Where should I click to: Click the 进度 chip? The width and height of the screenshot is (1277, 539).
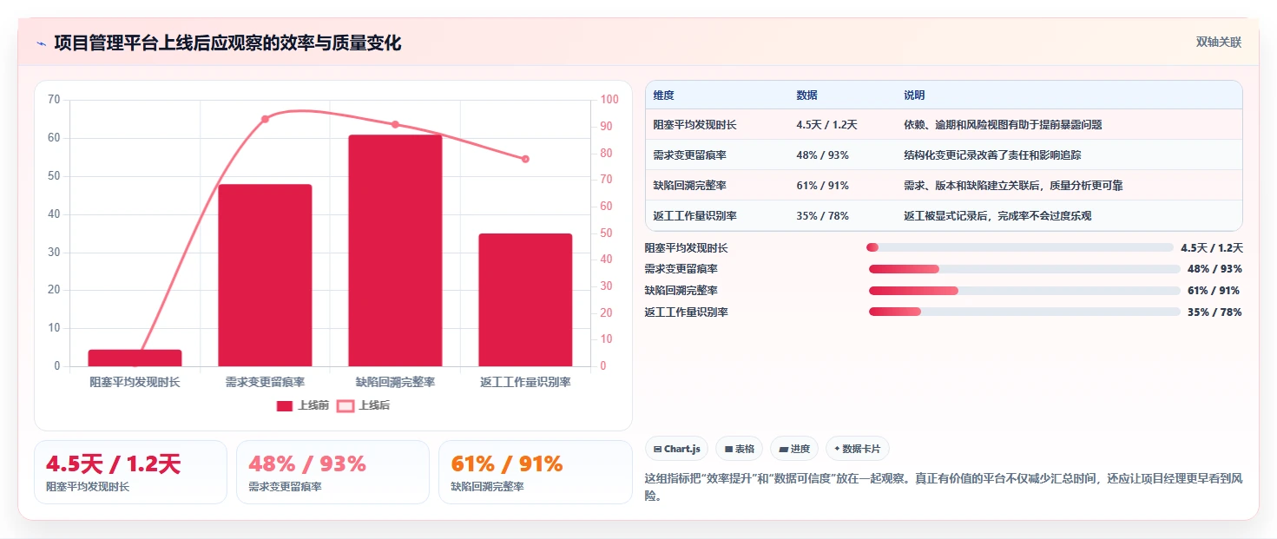pos(794,449)
